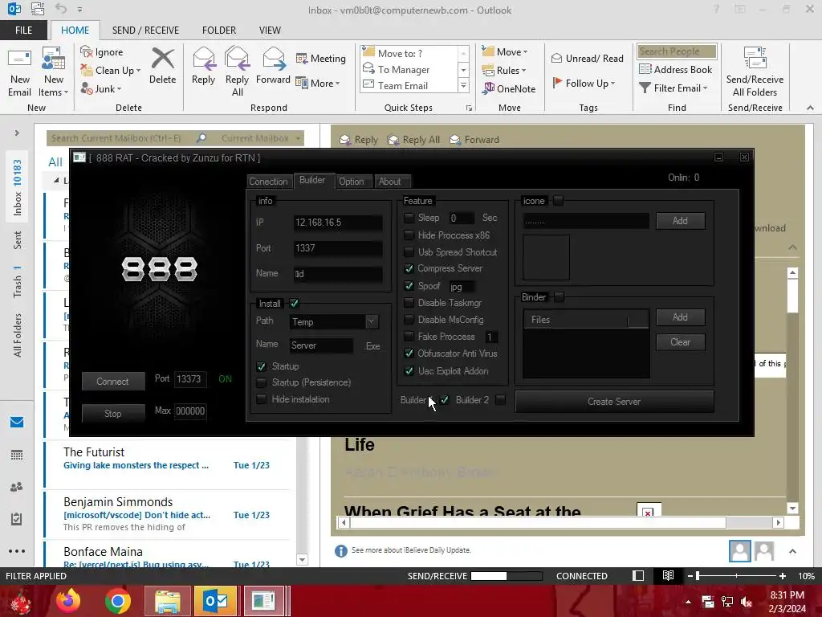Toggle Unread/Read in the Tags group

tap(588, 58)
